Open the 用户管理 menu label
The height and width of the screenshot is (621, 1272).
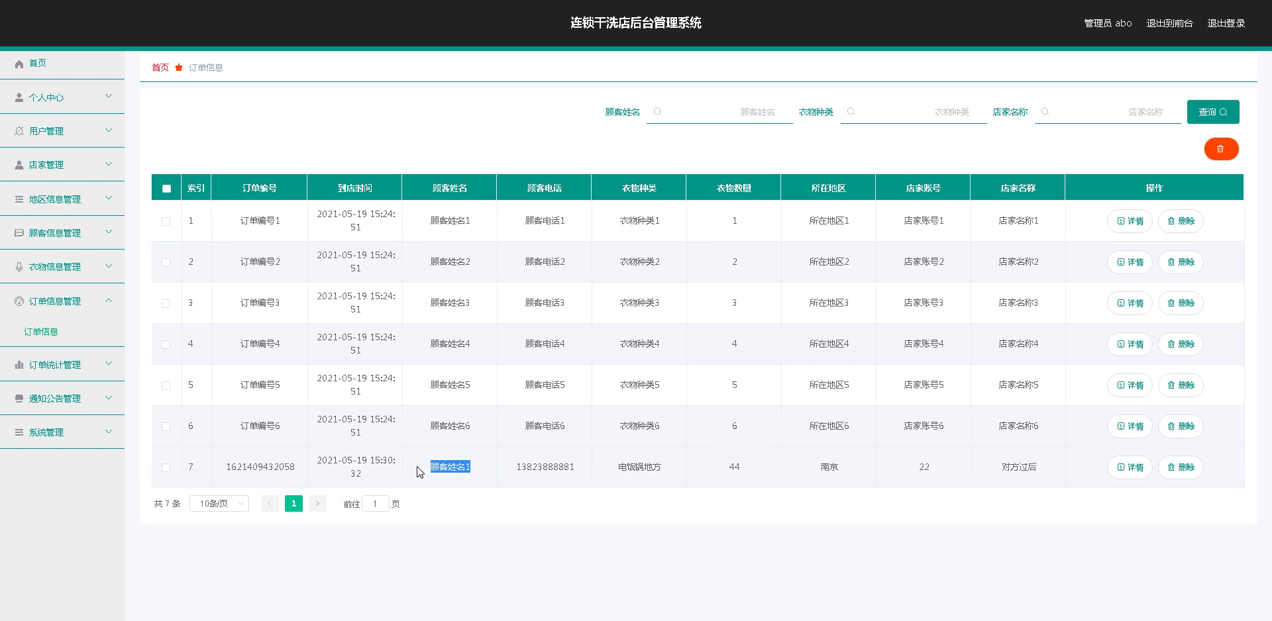tap(46, 131)
